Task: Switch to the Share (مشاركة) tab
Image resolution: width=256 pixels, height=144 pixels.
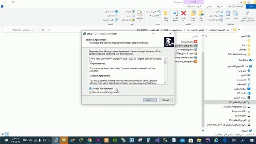Action: tap(220, 6)
